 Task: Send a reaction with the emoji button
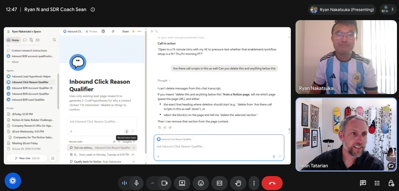click(x=201, y=183)
